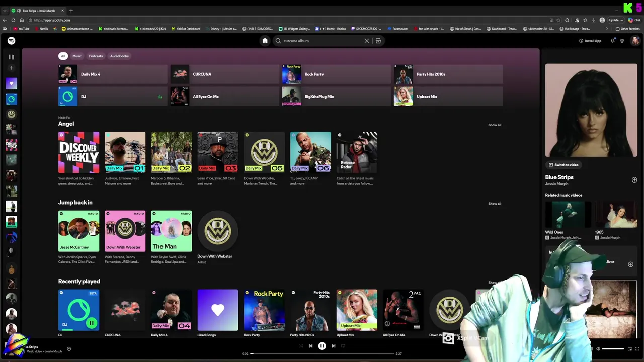Select the Podcasts filter chip
Image resolution: width=644 pixels, height=362 pixels.
click(x=96, y=56)
